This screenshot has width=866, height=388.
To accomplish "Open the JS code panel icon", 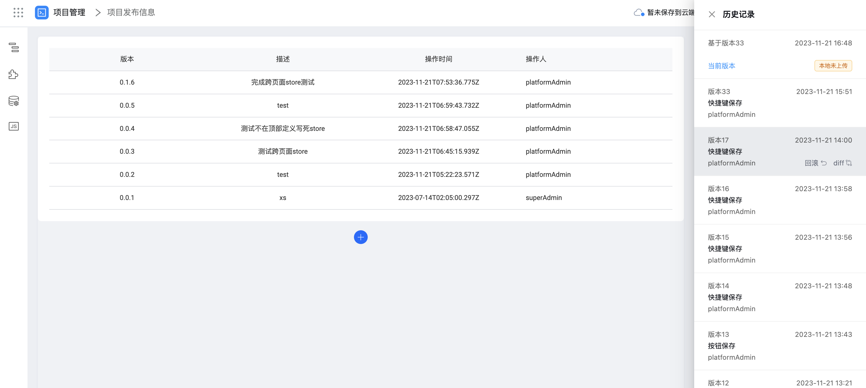I will click(x=14, y=126).
